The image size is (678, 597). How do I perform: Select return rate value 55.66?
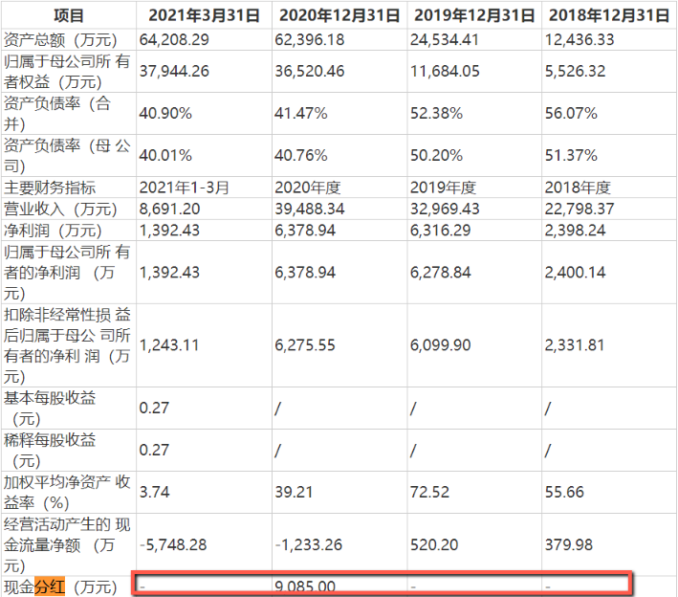pos(564,493)
